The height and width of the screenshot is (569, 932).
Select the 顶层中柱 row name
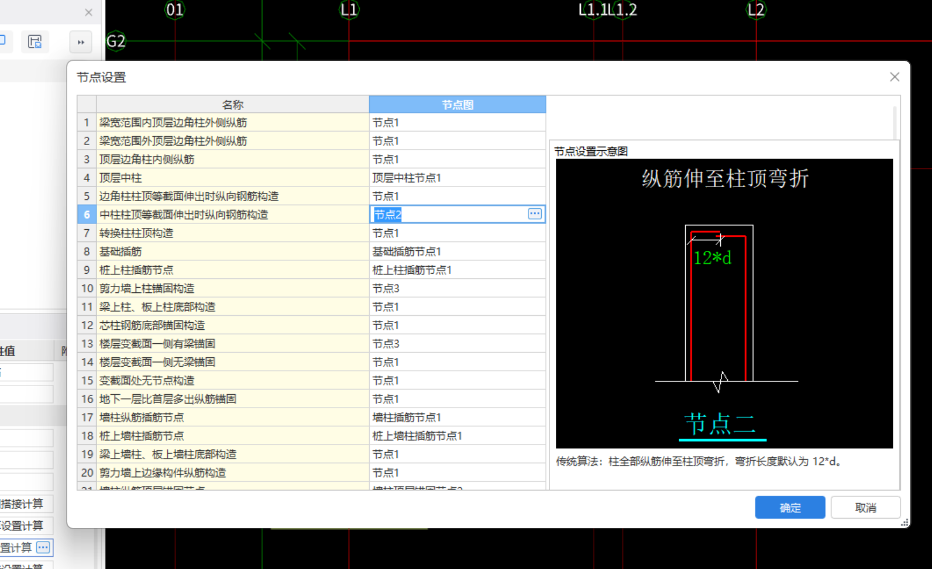[232, 178]
